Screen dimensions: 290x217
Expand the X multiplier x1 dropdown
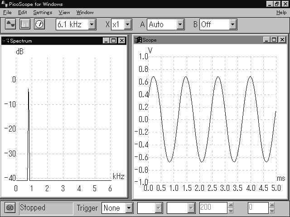(x=128, y=24)
